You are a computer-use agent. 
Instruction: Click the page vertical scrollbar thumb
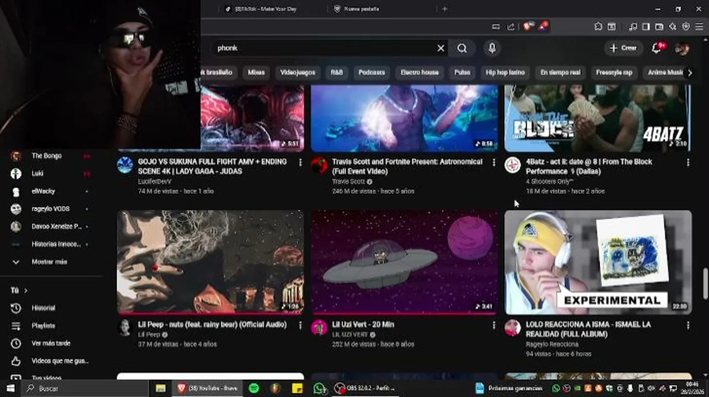(x=705, y=283)
